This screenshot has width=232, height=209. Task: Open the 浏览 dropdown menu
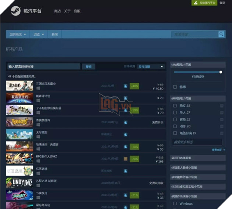(39, 35)
